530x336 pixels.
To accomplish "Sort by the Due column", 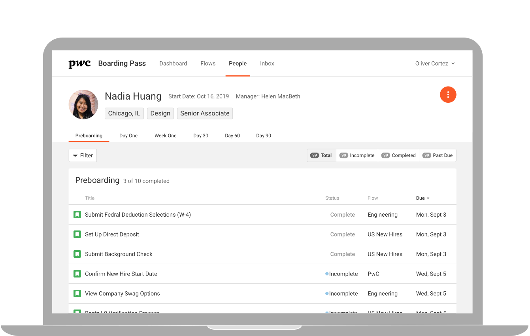I will pyautogui.click(x=422, y=198).
